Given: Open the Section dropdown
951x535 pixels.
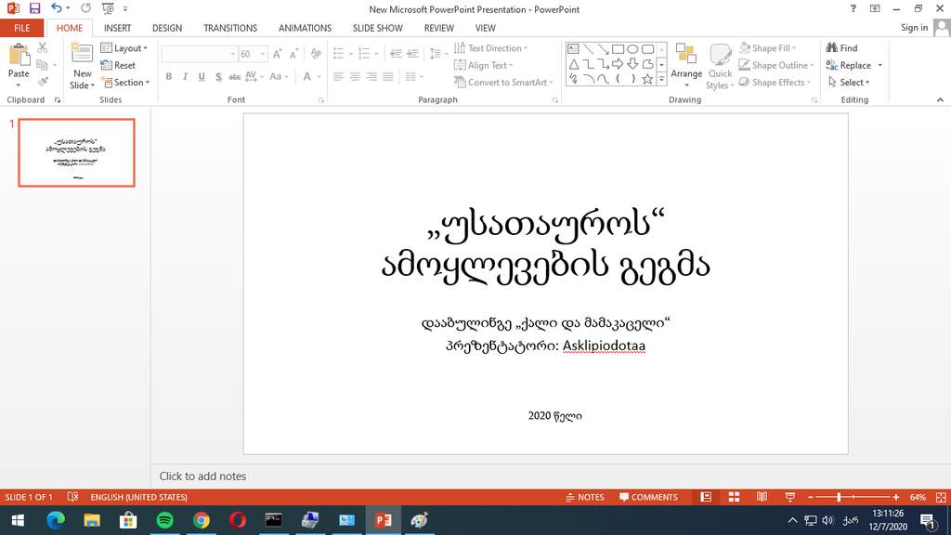Looking at the screenshot, I should click(125, 82).
